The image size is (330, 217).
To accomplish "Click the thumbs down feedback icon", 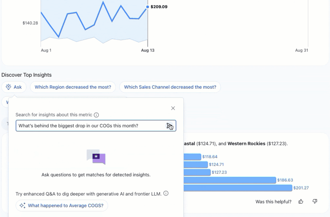I will point(315,202).
